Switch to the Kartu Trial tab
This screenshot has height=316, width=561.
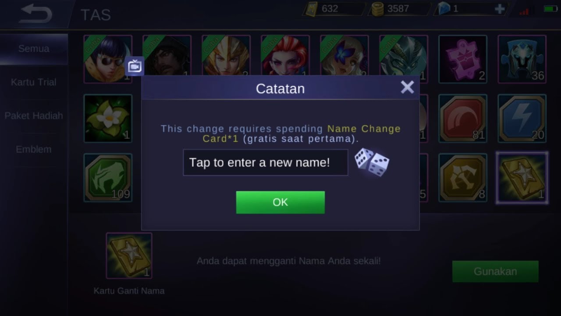(34, 82)
